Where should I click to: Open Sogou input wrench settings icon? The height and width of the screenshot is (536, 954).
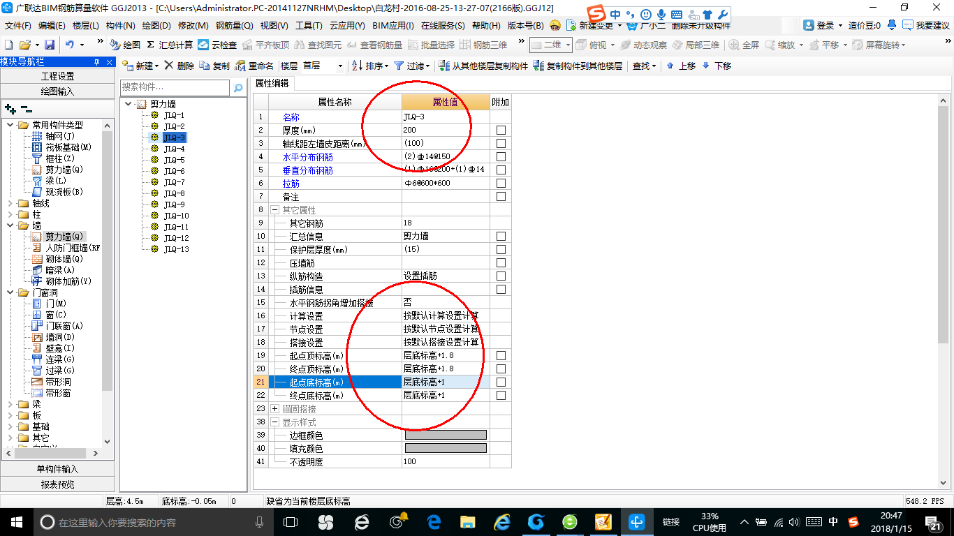723,14
